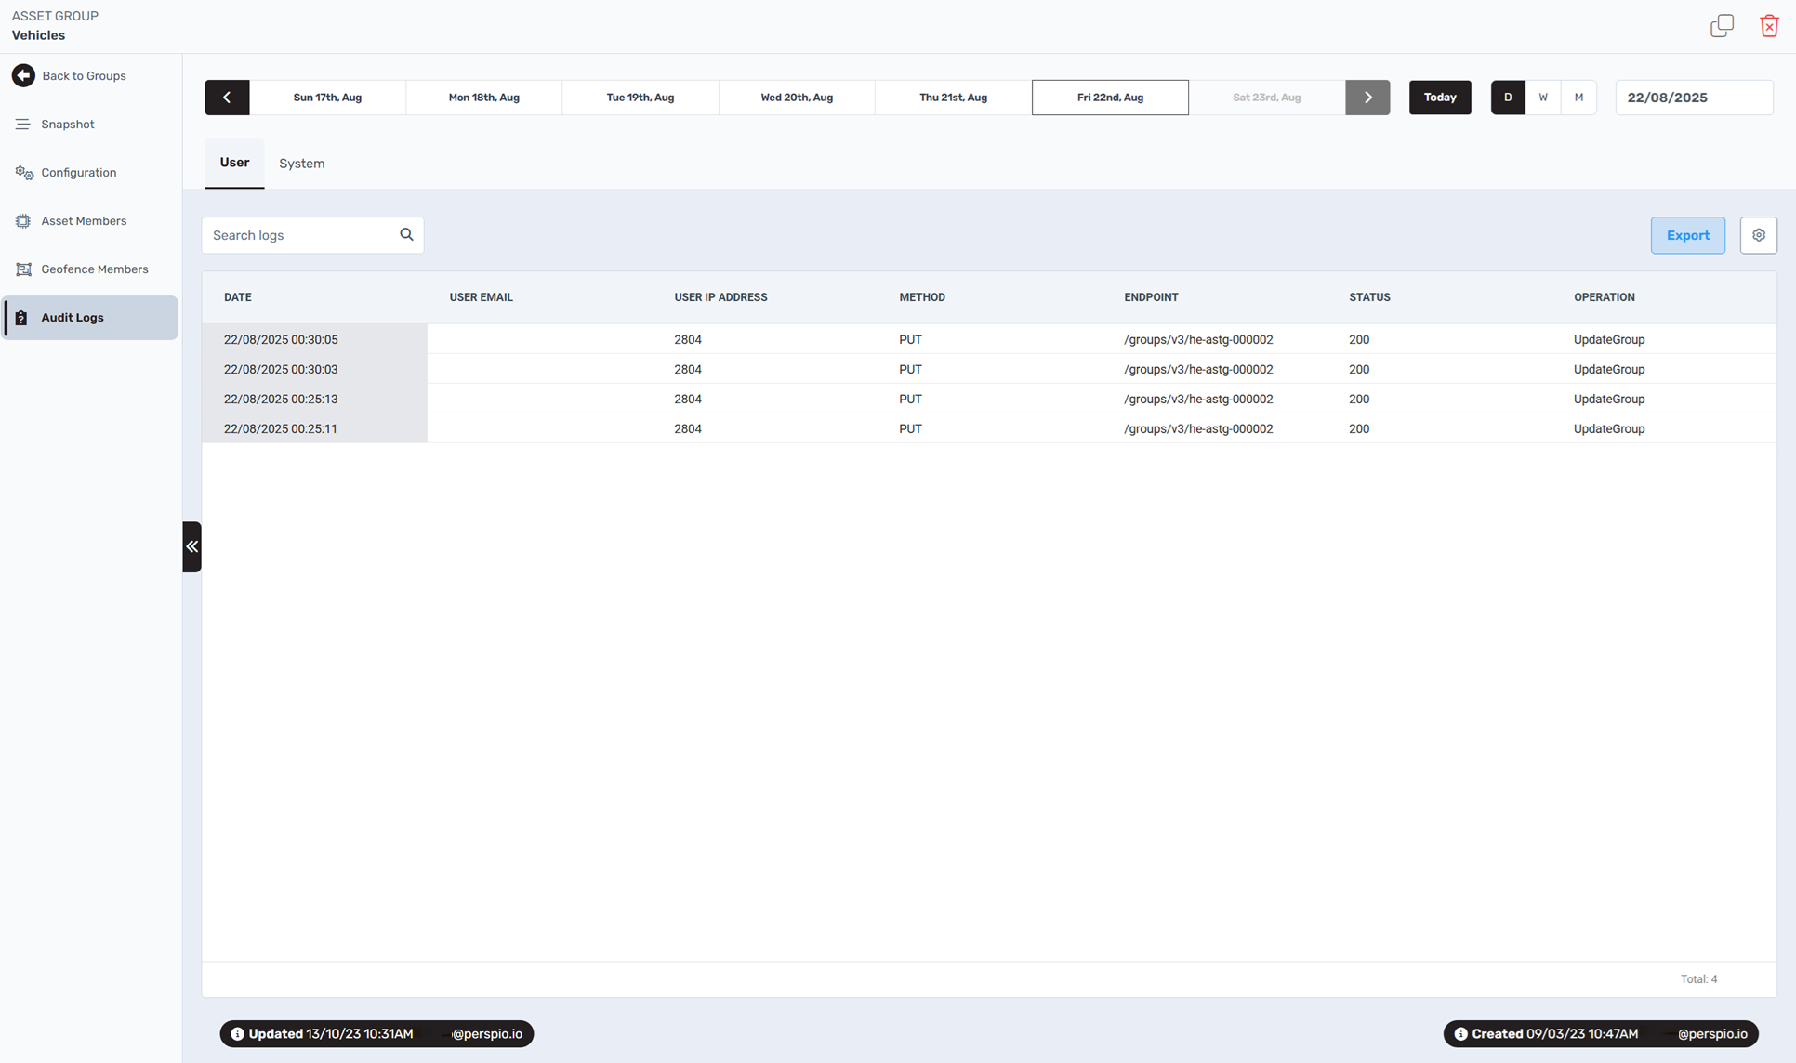Switch to Day view (D)

point(1508,97)
